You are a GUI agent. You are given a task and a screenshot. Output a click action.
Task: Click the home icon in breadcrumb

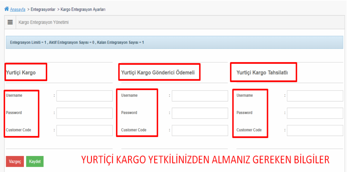(x=7, y=9)
